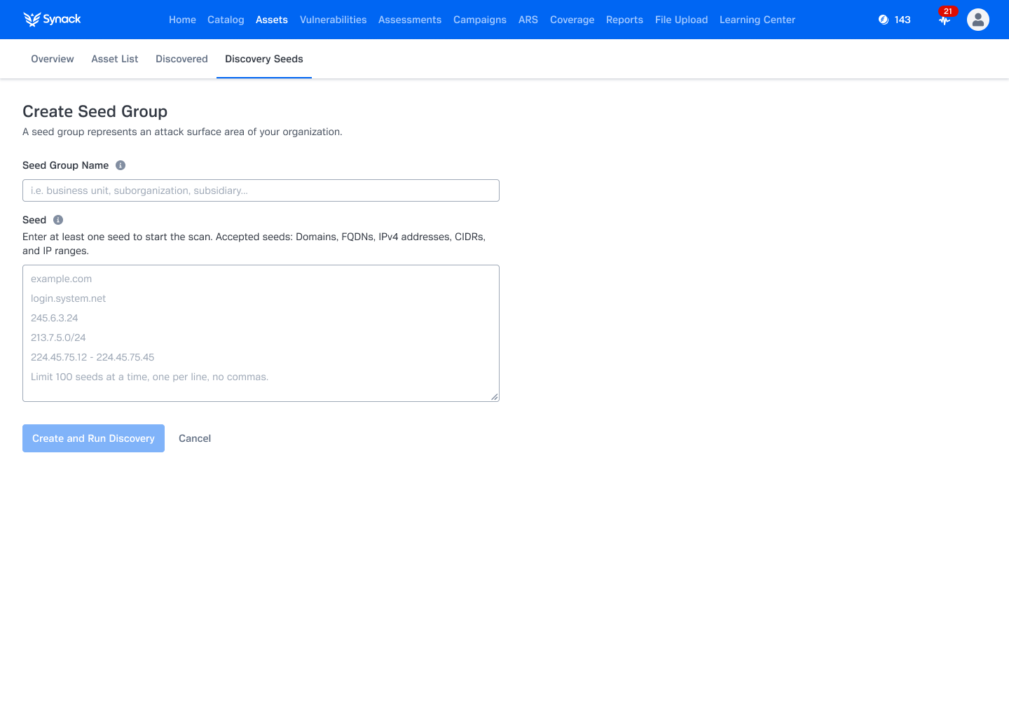Switch to the Asset List tab

tap(115, 59)
